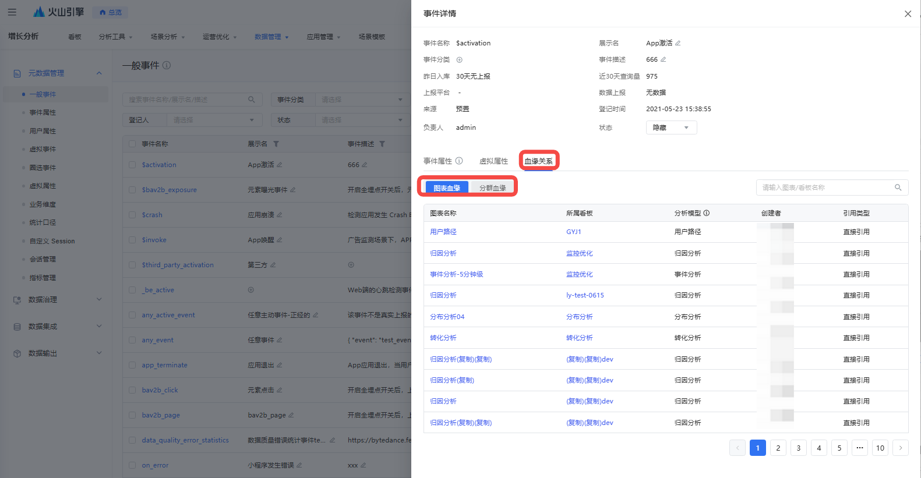Edit display name of bav2b_click row
The width and height of the screenshot is (921, 478).
280,390
